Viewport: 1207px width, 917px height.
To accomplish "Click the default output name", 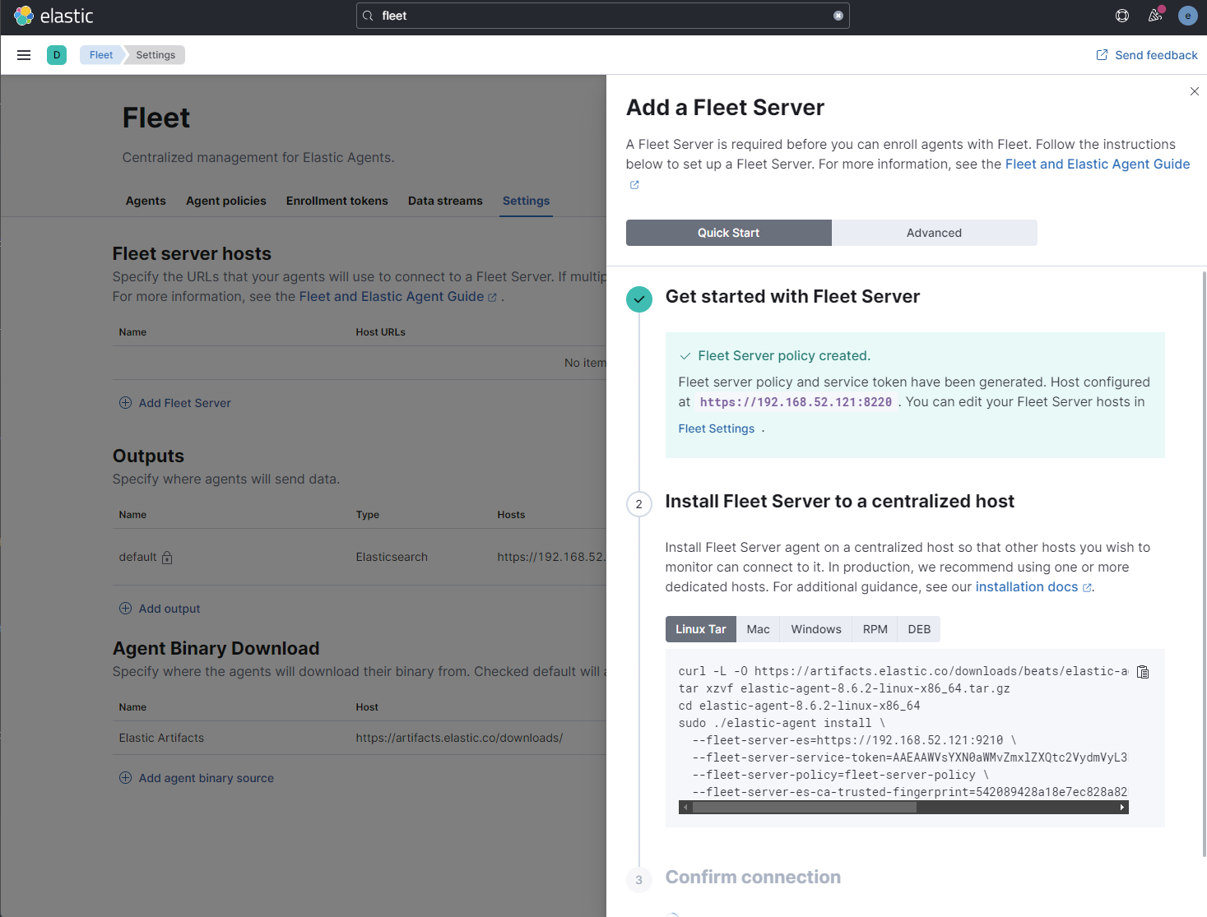I will click(138, 558).
